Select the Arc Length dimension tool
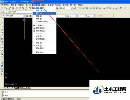 (10, 8)
